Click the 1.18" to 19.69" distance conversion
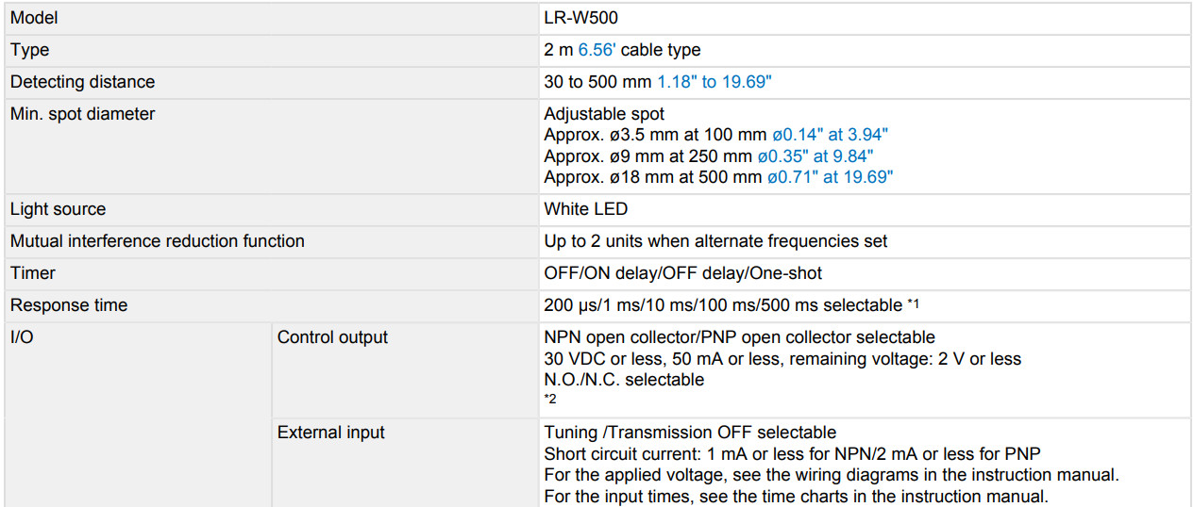Image resolution: width=1194 pixels, height=507 pixels. 715,82
